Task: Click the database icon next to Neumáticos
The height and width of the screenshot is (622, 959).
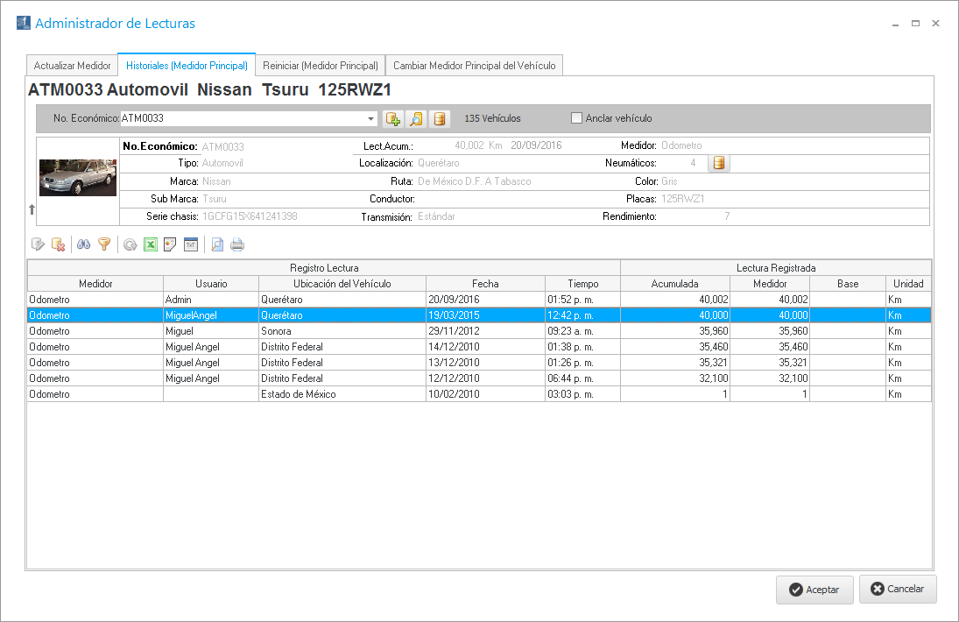Action: pyautogui.click(x=719, y=163)
